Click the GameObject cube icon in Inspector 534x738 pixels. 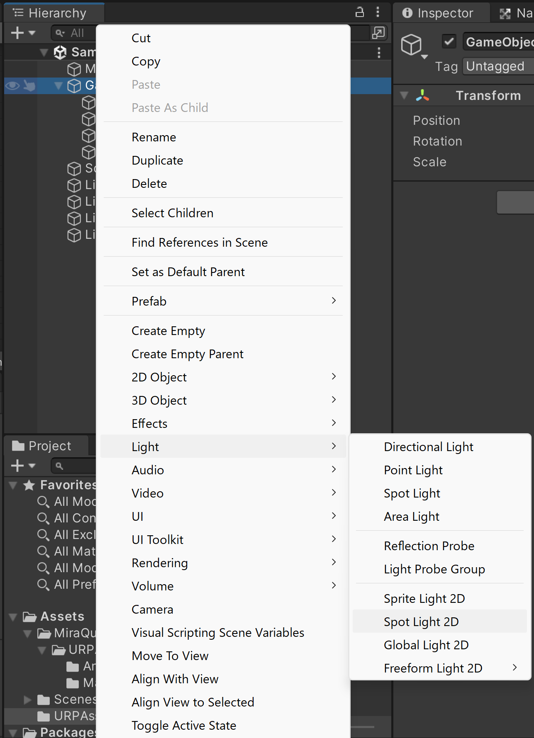coord(412,44)
